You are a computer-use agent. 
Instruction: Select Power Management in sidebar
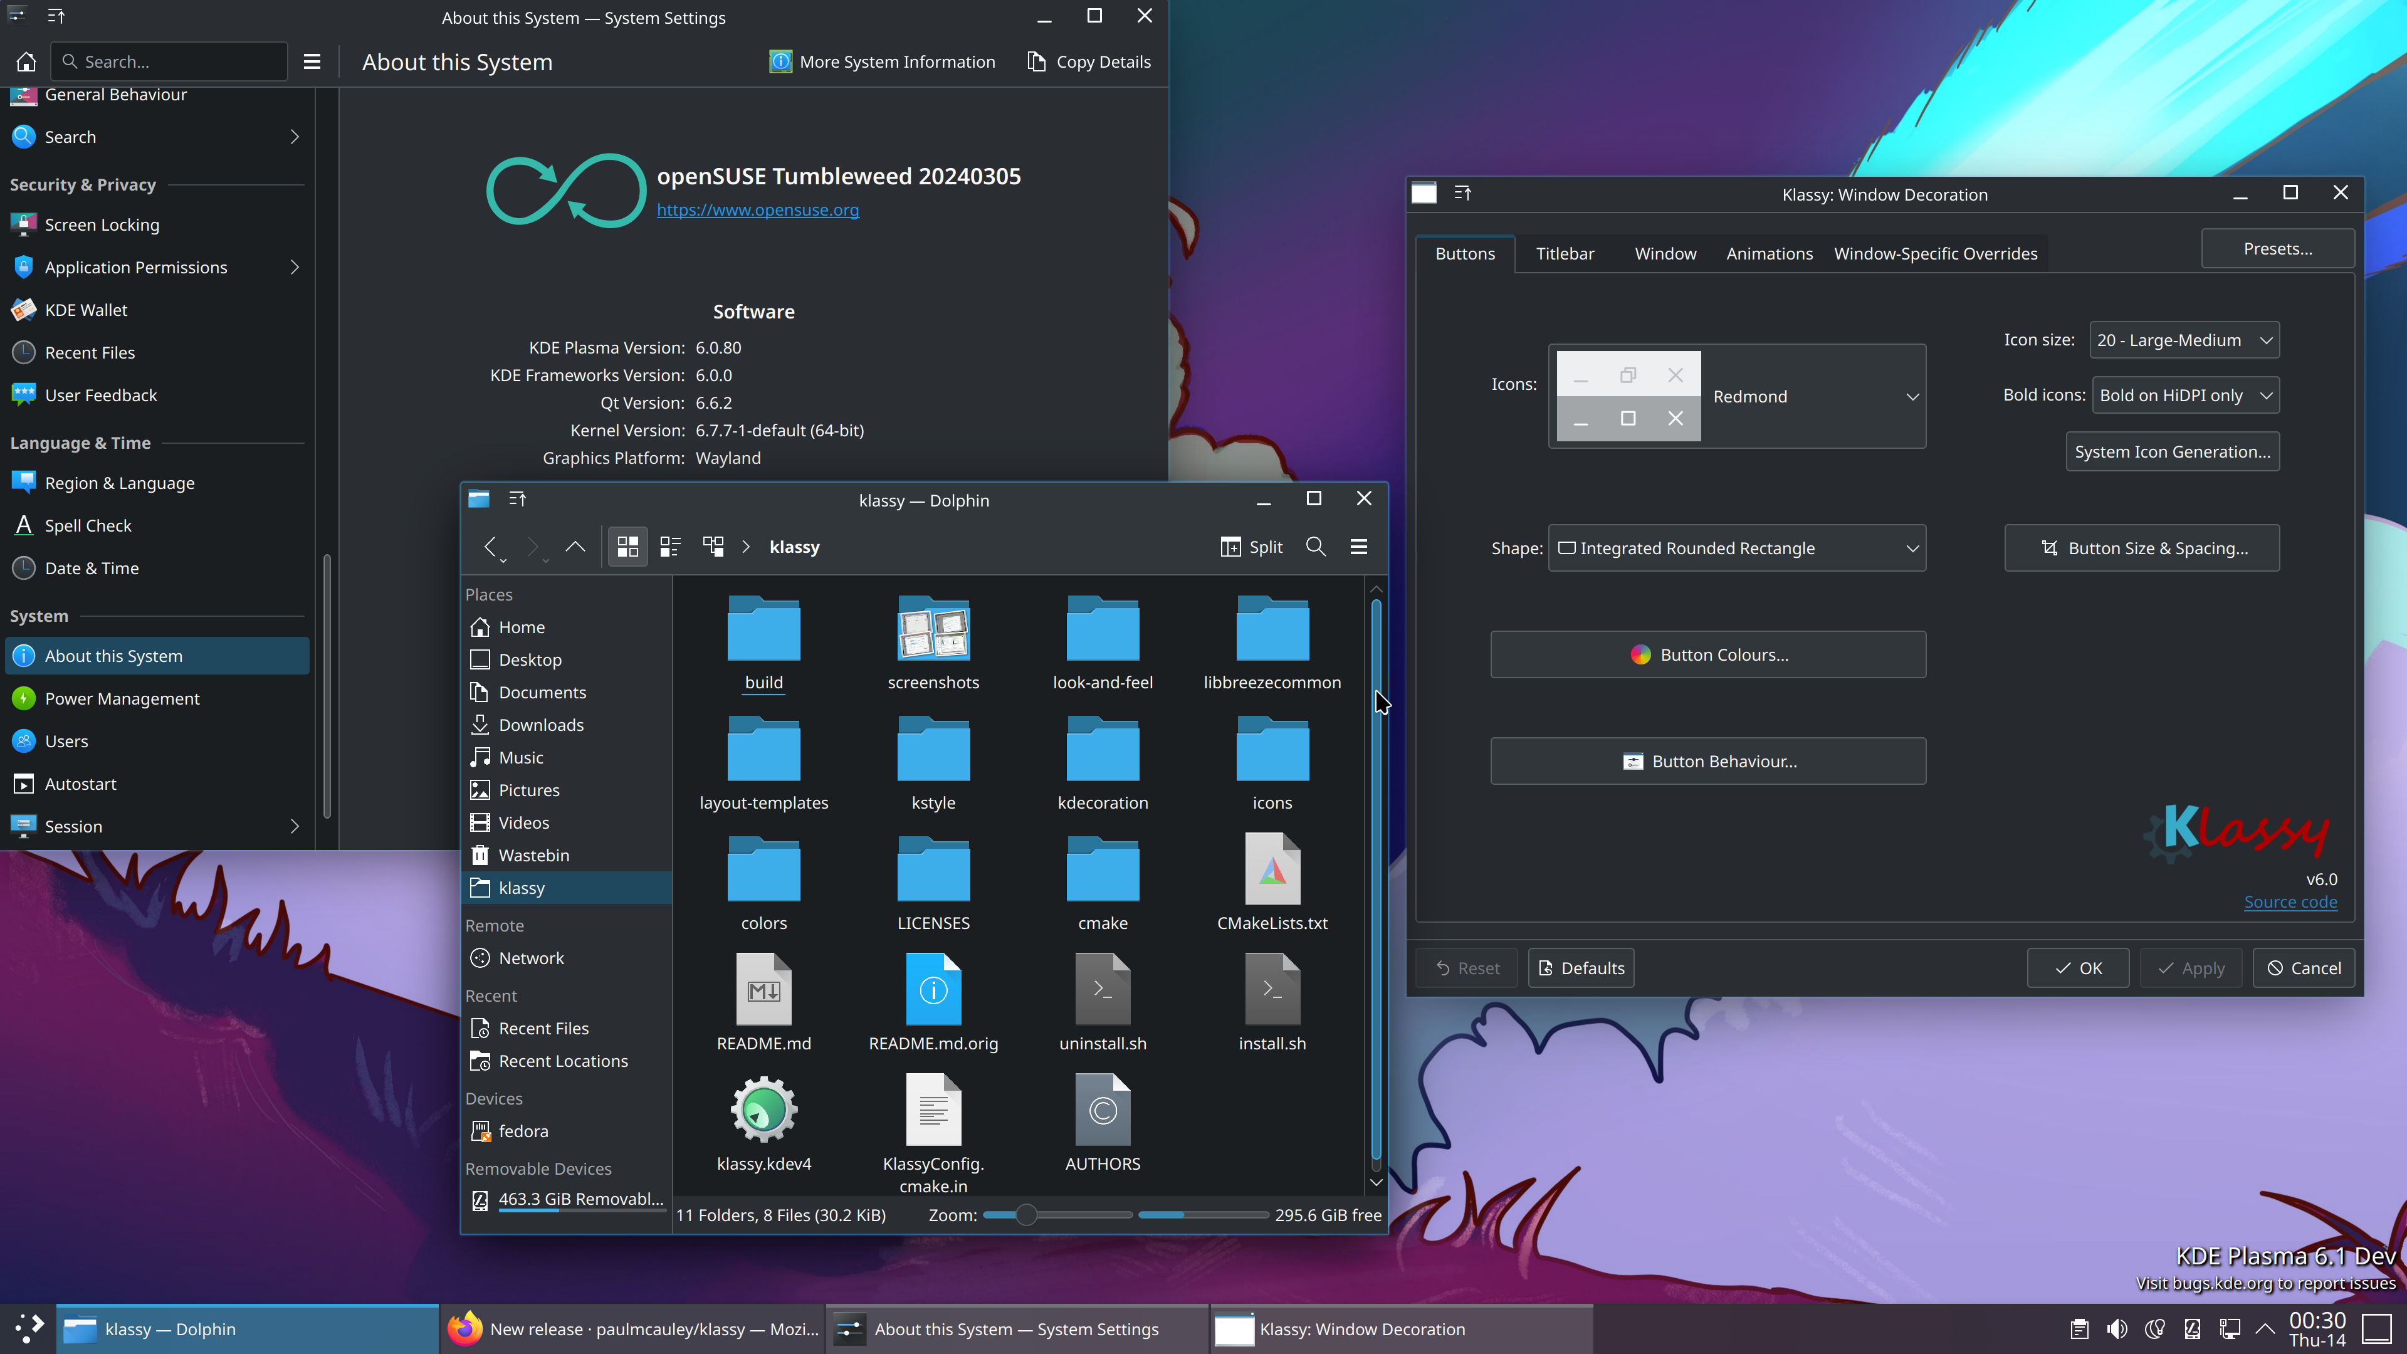[157, 698]
